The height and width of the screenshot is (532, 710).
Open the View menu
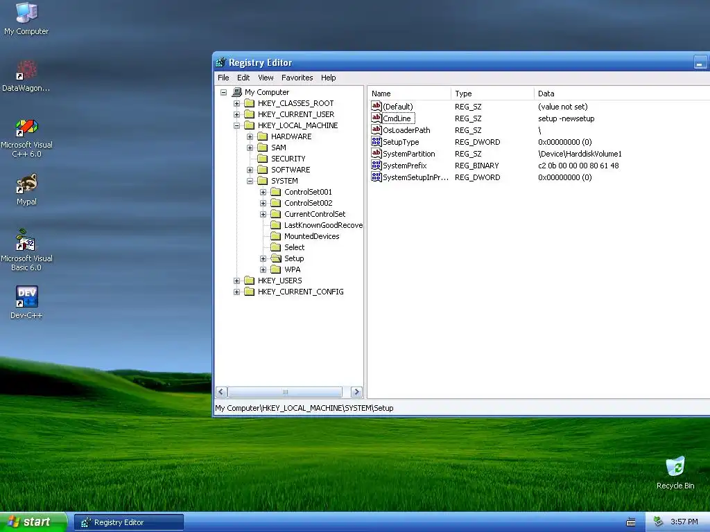[266, 78]
